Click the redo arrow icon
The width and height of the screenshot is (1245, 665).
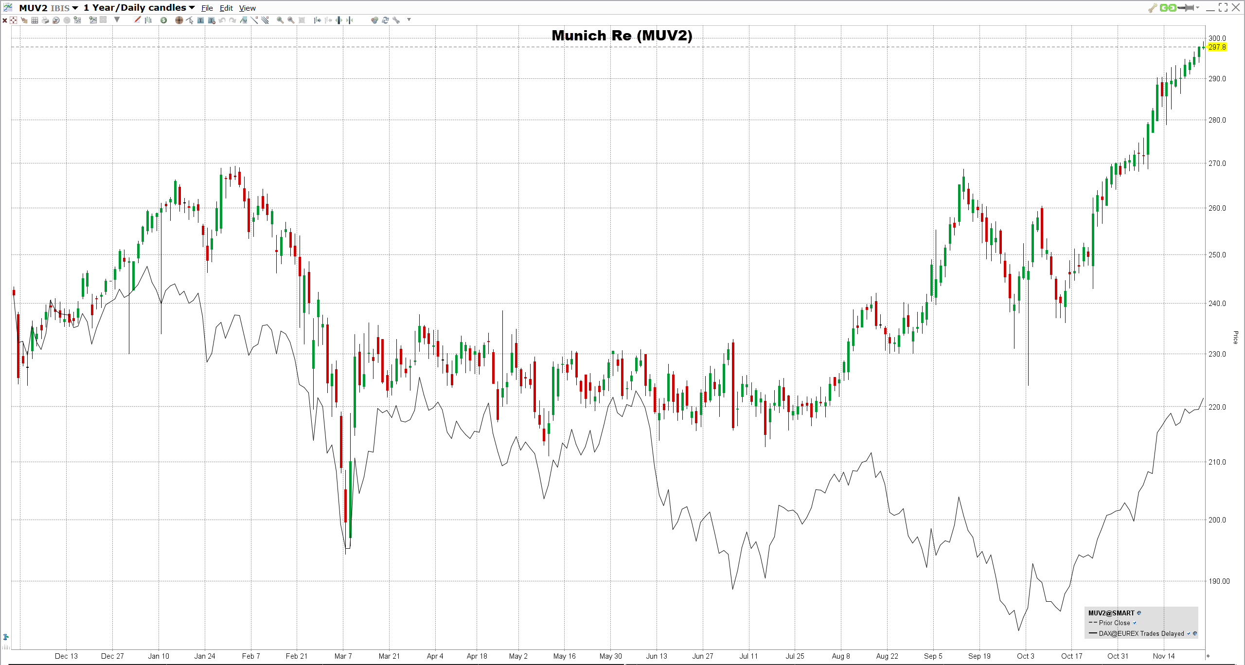[x=232, y=20]
